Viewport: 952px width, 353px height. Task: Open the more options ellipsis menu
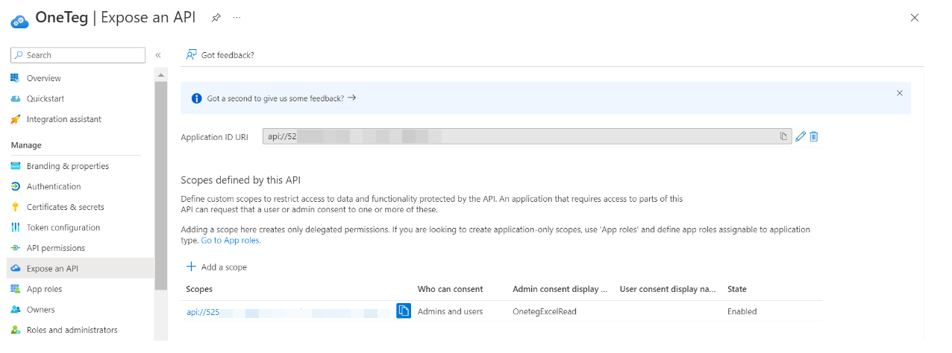237,17
